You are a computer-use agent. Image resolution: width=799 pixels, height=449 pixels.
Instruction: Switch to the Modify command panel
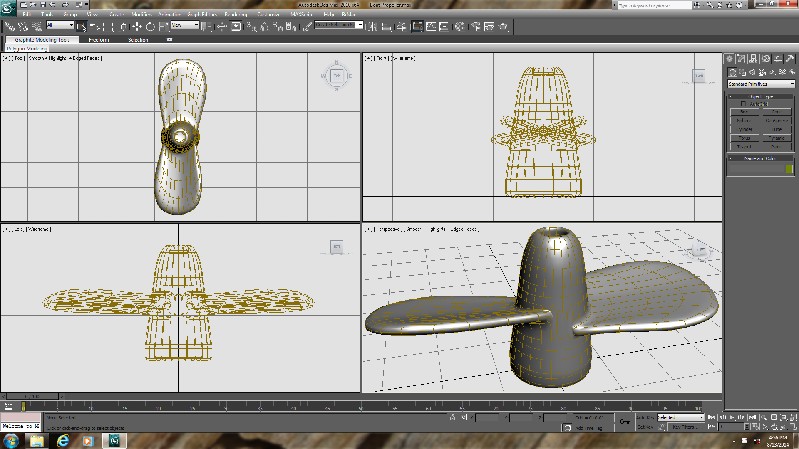pyautogui.click(x=741, y=59)
